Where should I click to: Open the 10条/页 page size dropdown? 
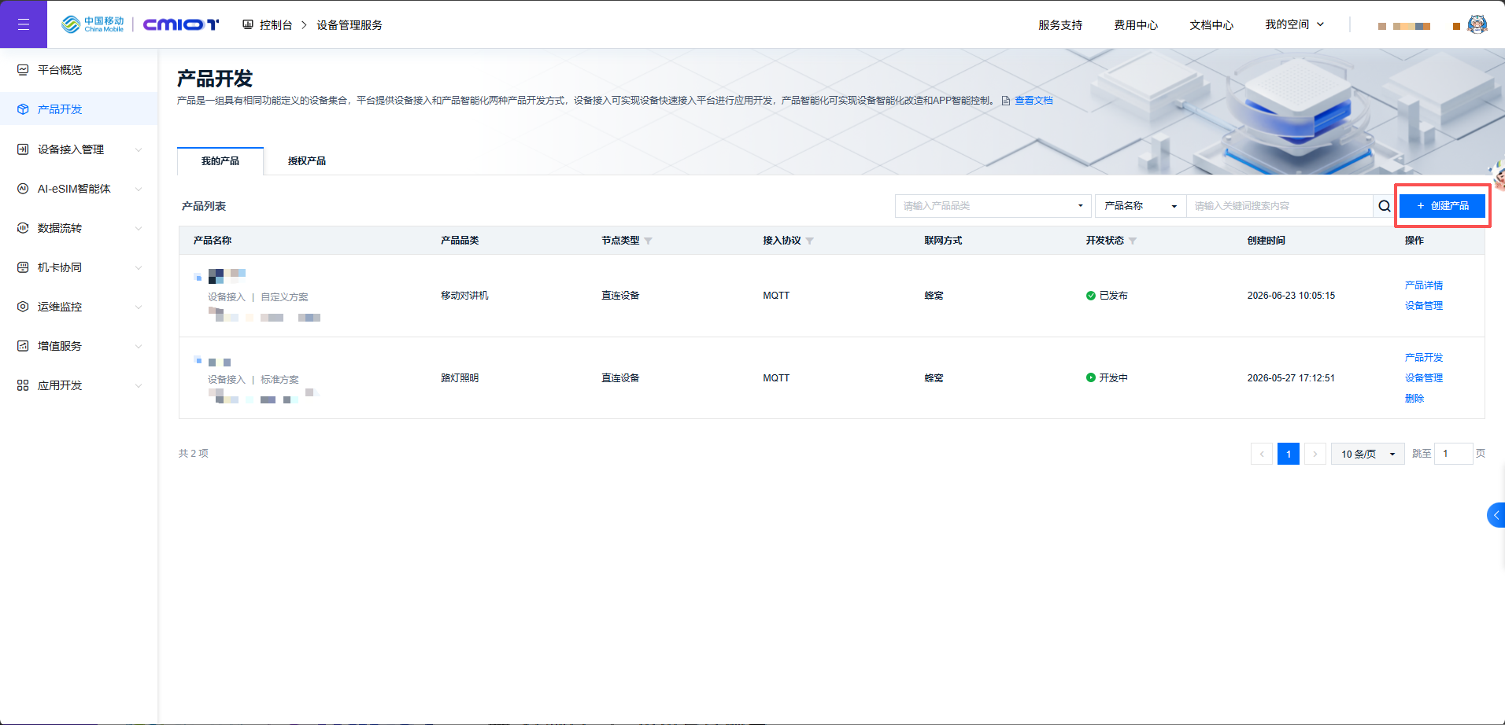1367,454
